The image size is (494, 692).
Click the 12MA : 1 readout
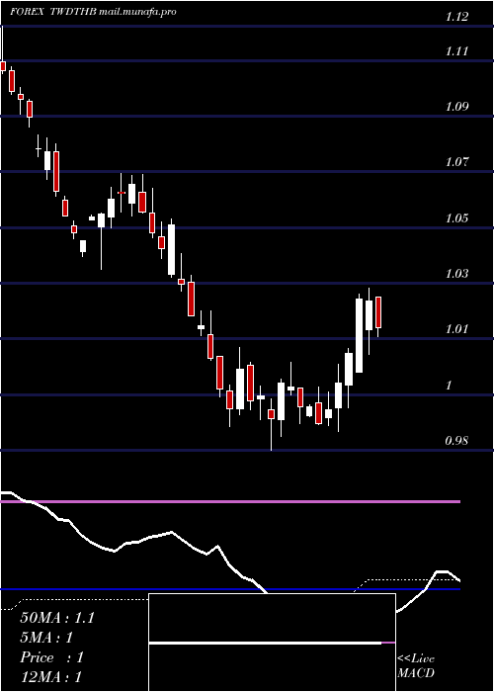[50, 677]
